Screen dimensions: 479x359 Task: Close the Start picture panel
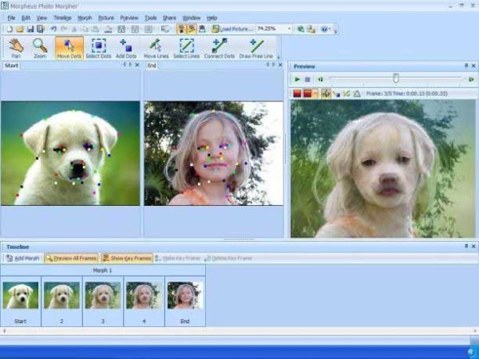[x=137, y=65]
